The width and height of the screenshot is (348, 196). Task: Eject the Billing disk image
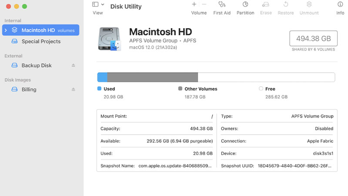73,89
